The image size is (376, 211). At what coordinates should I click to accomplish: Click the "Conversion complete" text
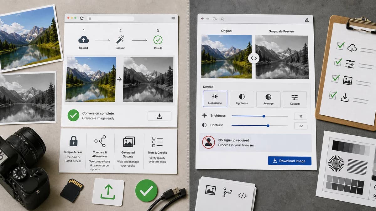click(98, 113)
